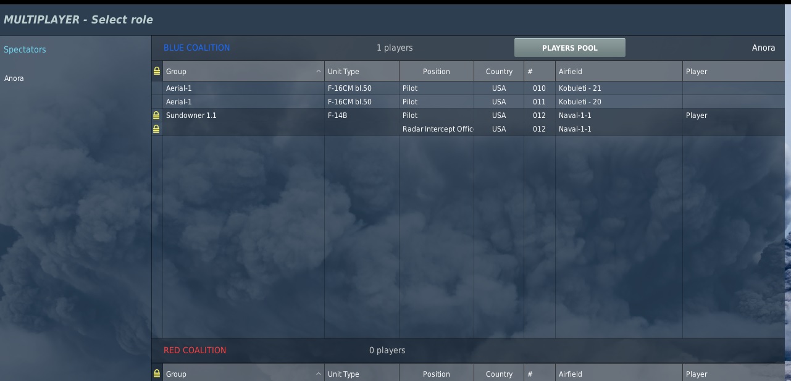Image resolution: width=791 pixels, height=381 pixels.
Task: Click Red Coalition Player column header
Action: point(734,373)
